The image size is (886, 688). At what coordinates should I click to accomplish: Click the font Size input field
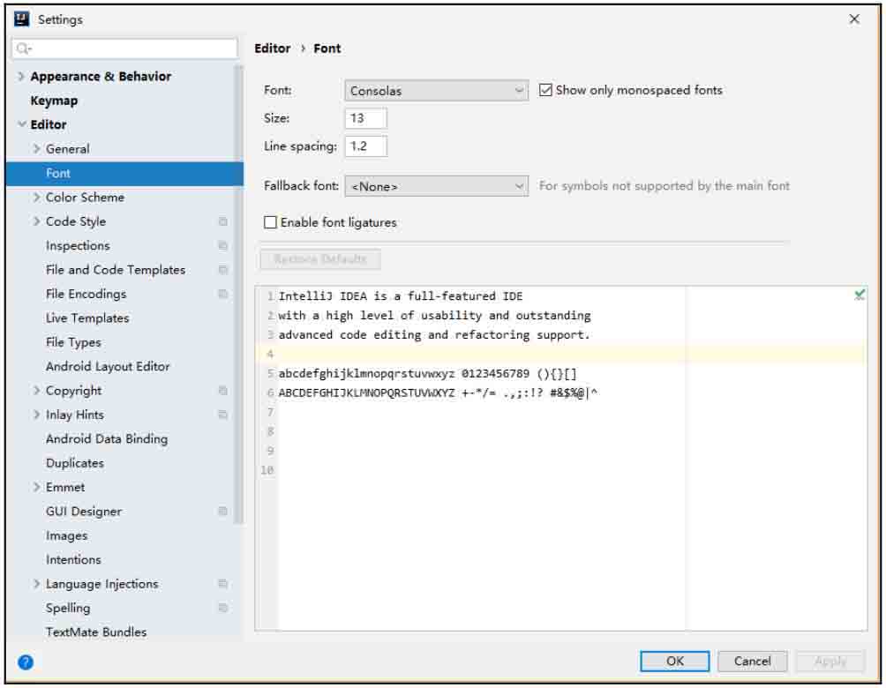pos(365,118)
